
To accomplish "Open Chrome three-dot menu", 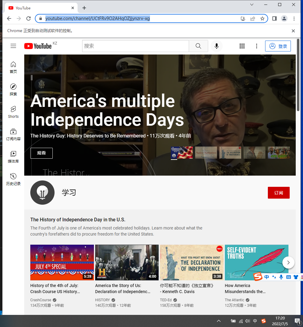I will 294,18.
